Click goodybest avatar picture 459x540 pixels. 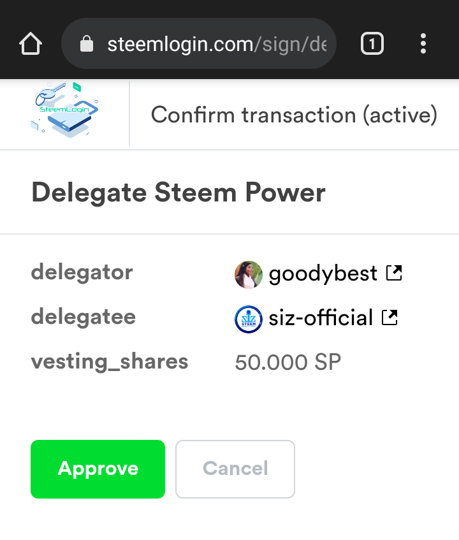click(x=248, y=275)
